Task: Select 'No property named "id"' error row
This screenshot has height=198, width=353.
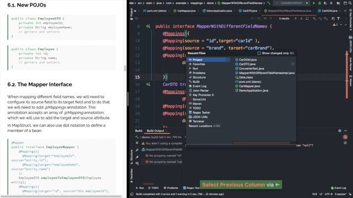Action: 164,156
